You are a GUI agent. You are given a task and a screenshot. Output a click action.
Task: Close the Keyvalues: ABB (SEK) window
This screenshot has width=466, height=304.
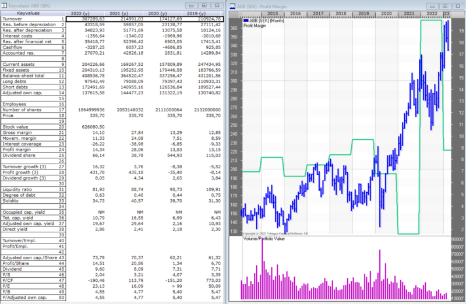tap(217, 5)
